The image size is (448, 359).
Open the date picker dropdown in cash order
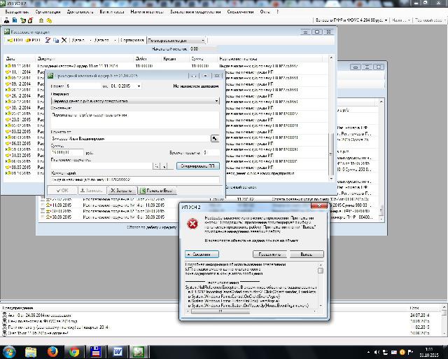coord(139,86)
